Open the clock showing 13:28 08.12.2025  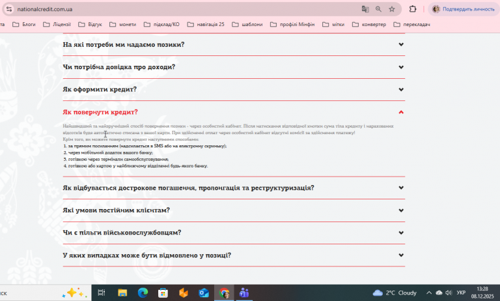(x=482, y=293)
